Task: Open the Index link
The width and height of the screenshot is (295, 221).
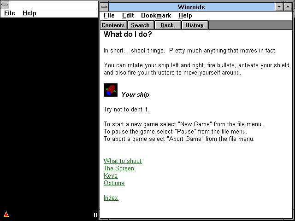Action: tap(111, 198)
